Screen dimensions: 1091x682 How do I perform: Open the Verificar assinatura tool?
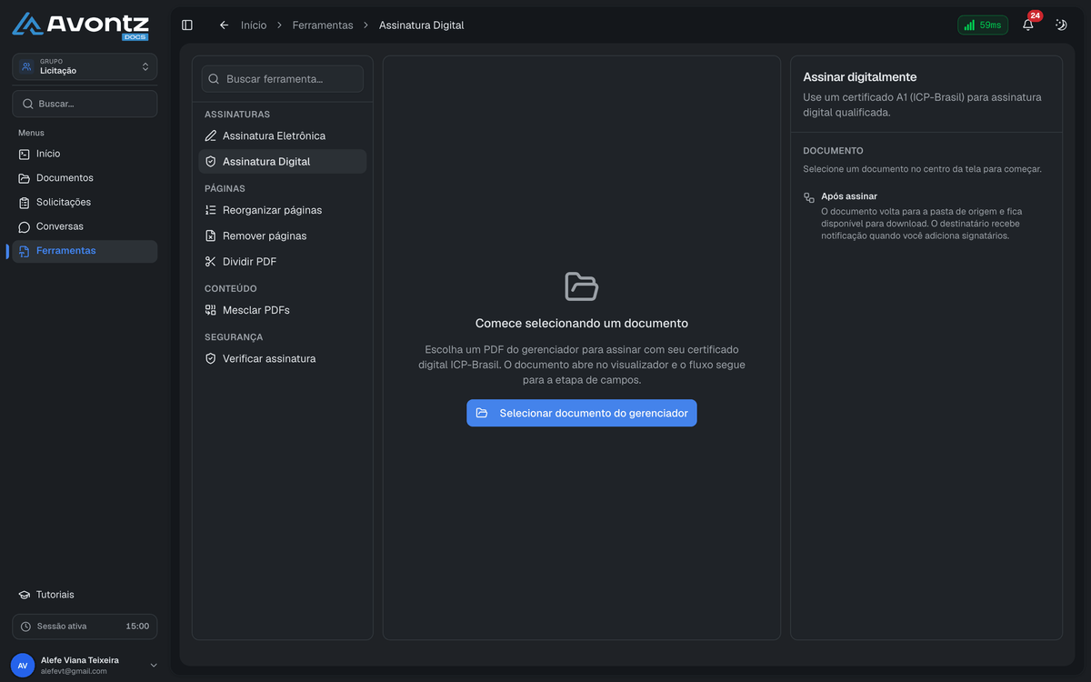coord(283,358)
